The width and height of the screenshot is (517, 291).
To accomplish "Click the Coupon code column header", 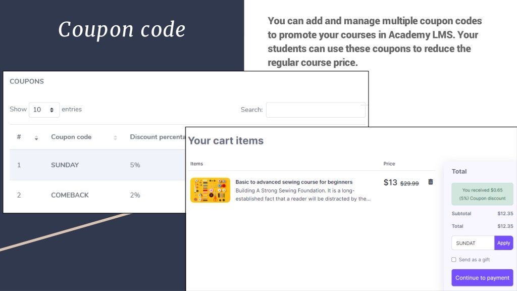I will point(71,137).
